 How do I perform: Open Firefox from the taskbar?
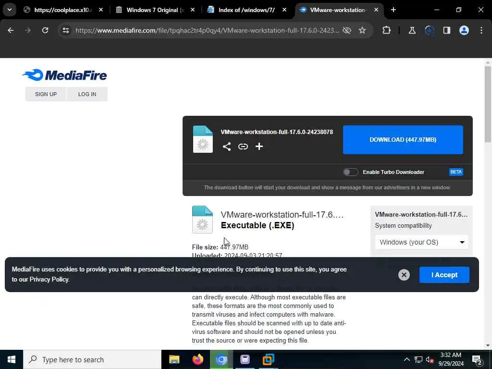[197, 359]
